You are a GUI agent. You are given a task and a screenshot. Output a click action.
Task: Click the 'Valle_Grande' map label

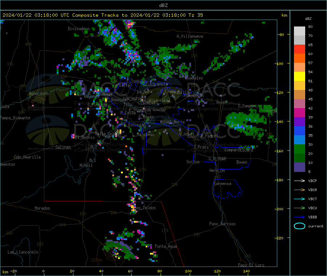point(108,134)
